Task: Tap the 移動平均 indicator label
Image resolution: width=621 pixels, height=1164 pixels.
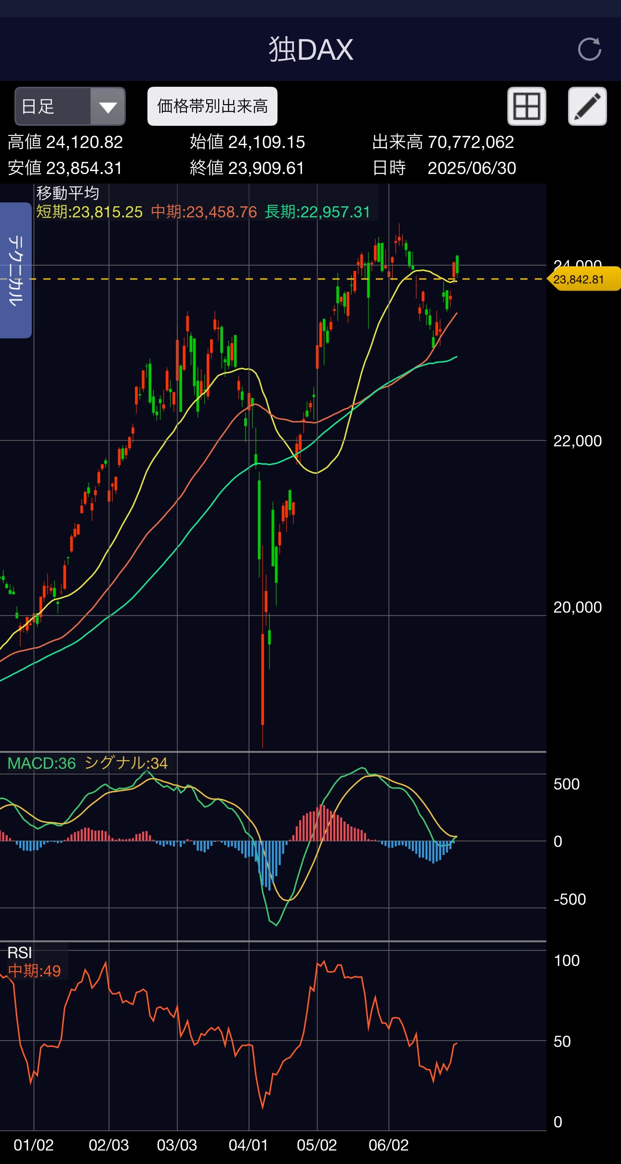Action: tap(68, 193)
